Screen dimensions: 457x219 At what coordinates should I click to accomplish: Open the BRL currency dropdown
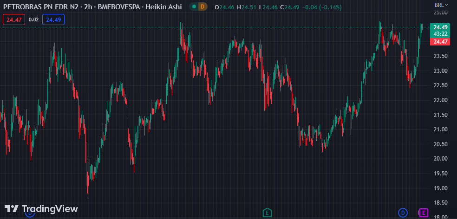441,5
